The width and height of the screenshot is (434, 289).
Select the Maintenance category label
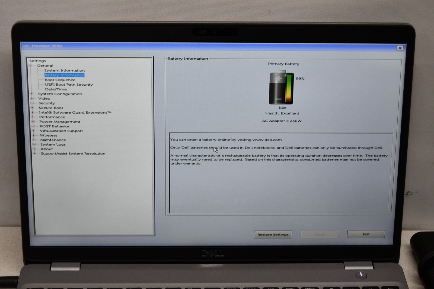pos(53,140)
